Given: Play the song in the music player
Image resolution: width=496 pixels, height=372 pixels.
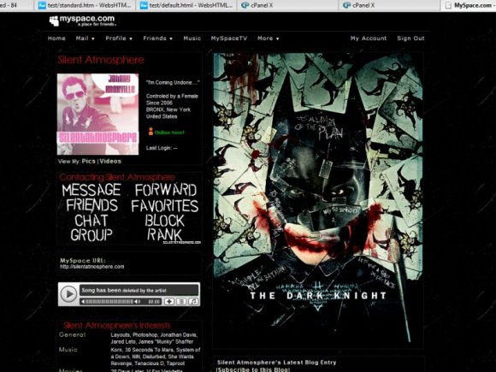Looking at the screenshot, I should 68,294.
